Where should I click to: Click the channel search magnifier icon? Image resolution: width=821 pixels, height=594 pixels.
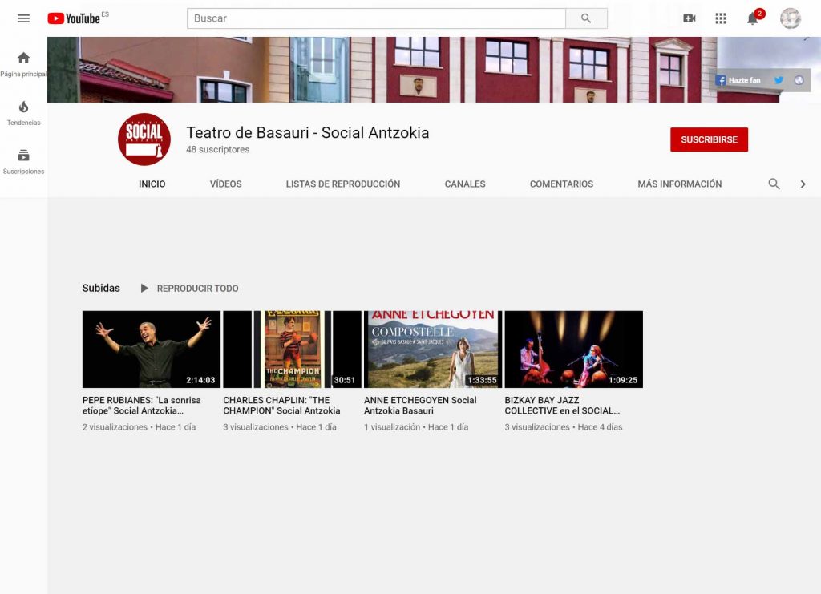coord(774,184)
